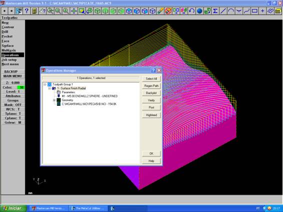This screenshot has height=212, width=283.
Task: Switch to The MetaCut Utilities taskbar window
Action: click(88, 209)
